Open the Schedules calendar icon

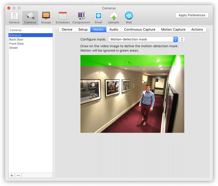(63, 18)
